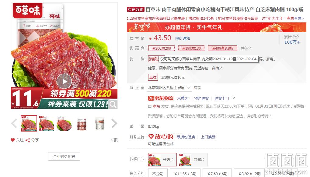Click the 京东物流 logistics logo

coord(161,98)
